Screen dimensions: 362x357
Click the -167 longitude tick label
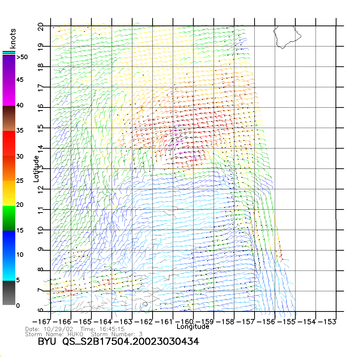tap(42, 322)
